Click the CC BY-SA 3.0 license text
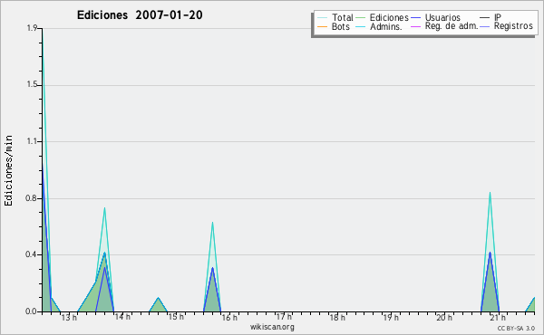The image size is (544, 335). coord(516,328)
